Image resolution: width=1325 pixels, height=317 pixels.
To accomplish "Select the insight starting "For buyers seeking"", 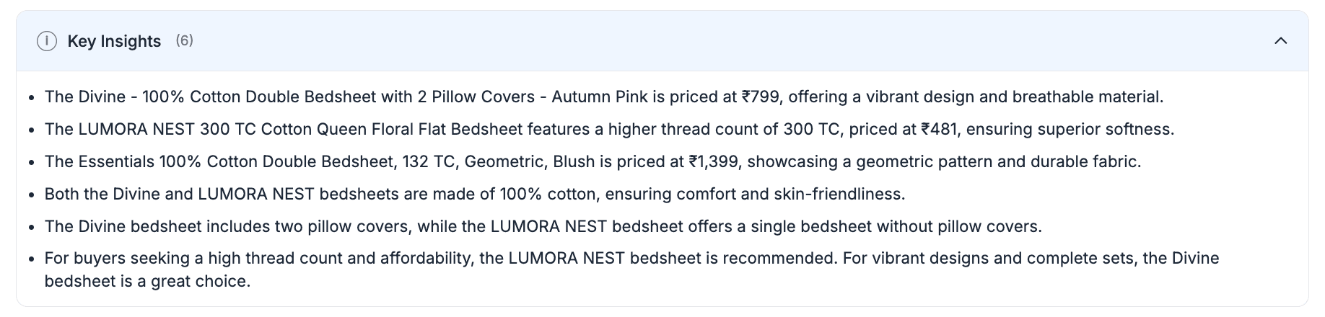I will 631,258.
